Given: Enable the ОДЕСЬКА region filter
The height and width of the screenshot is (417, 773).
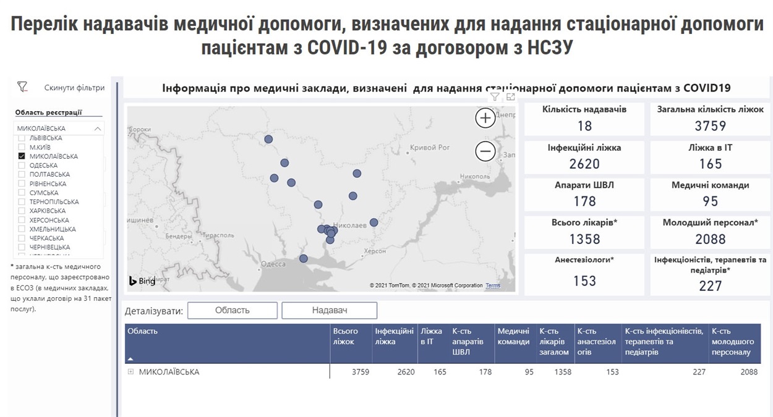Looking at the screenshot, I should pyautogui.click(x=22, y=166).
